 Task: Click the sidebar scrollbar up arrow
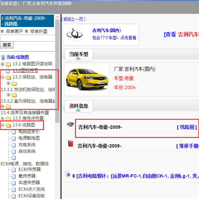[x=57, y=17]
